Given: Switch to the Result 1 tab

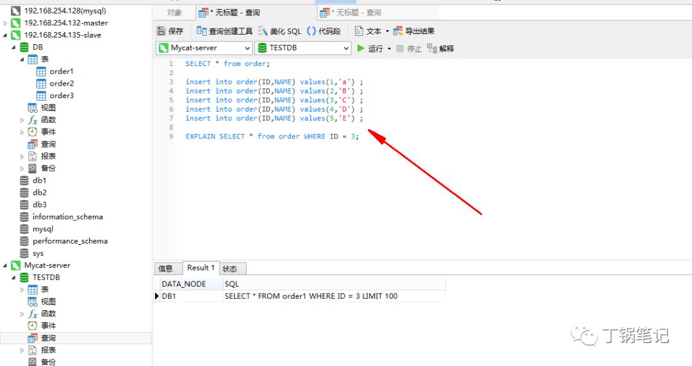Looking at the screenshot, I should coord(201,267).
